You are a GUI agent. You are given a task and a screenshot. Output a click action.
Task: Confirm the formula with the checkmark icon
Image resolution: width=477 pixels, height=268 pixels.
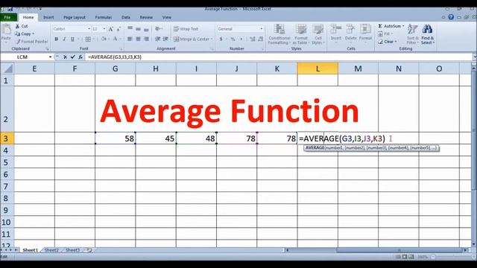(72, 57)
